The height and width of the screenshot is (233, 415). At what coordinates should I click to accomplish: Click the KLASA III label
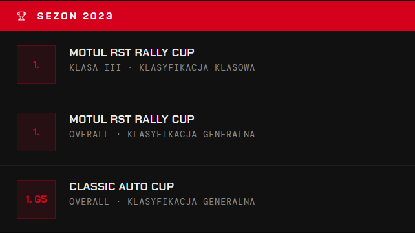coord(95,67)
